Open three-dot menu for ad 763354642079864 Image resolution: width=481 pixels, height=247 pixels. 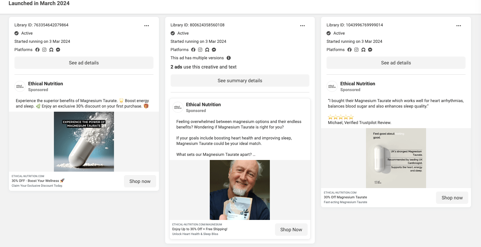tap(147, 26)
